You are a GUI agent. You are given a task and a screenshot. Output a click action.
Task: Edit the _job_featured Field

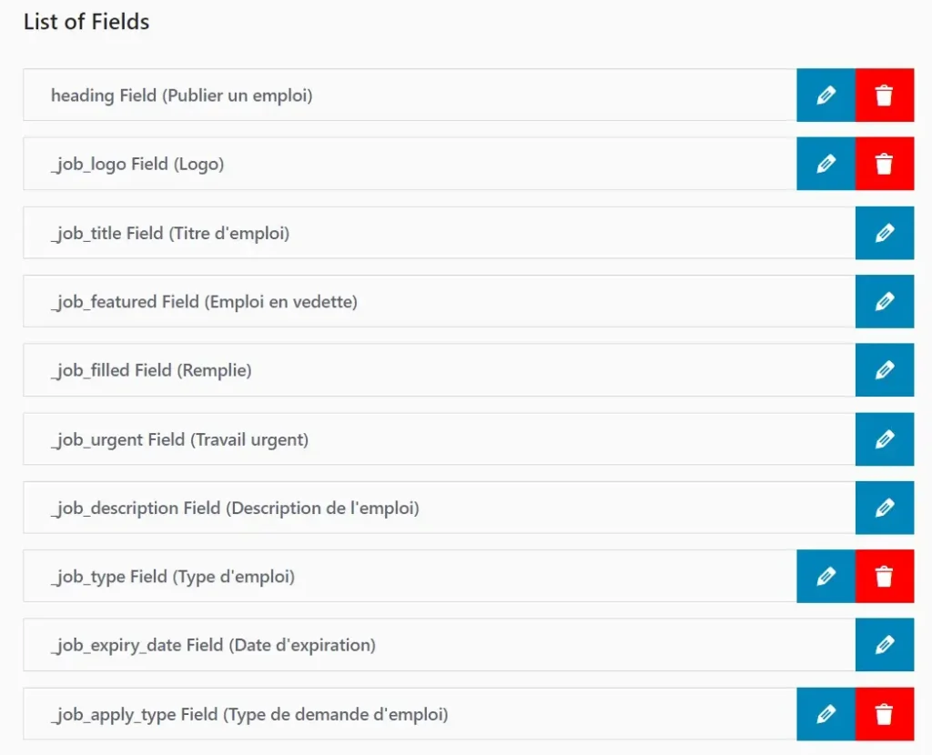tap(884, 301)
